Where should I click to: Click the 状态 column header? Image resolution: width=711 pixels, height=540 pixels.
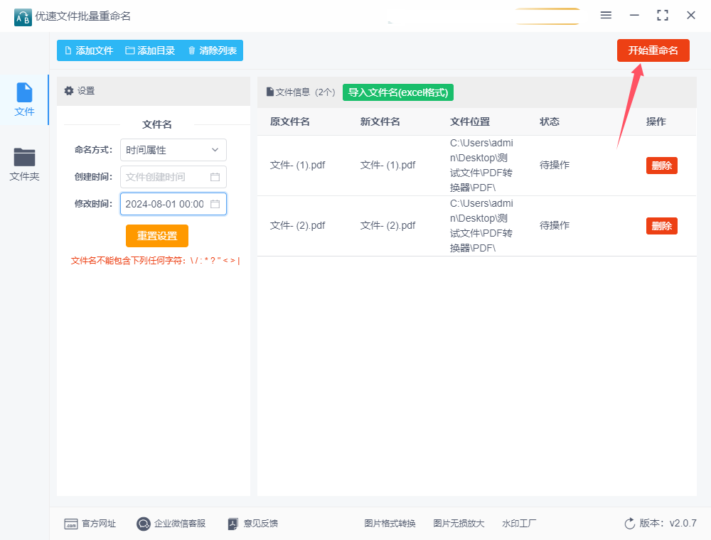(x=550, y=122)
